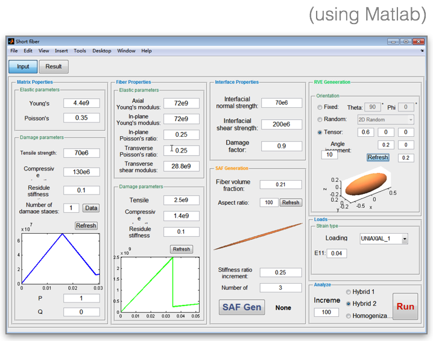433x341 pixels.
Task: Click the Fiber volume fraction field
Action: (280, 184)
